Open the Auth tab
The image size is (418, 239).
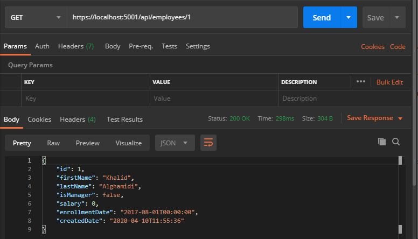tap(42, 46)
